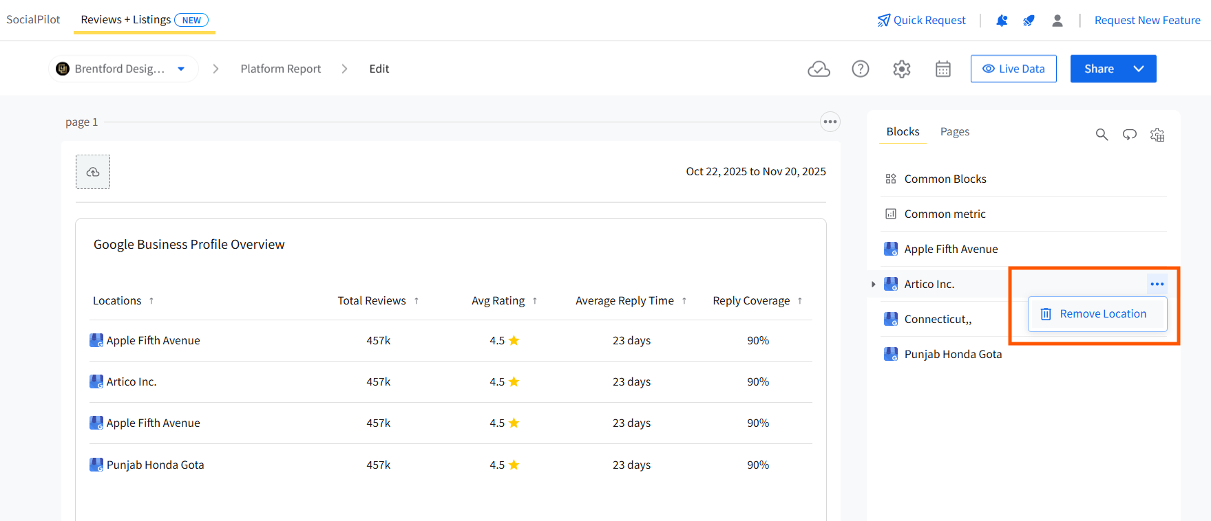Switch to the Blocks tab
This screenshot has height=521, width=1211.
click(903, 131)
